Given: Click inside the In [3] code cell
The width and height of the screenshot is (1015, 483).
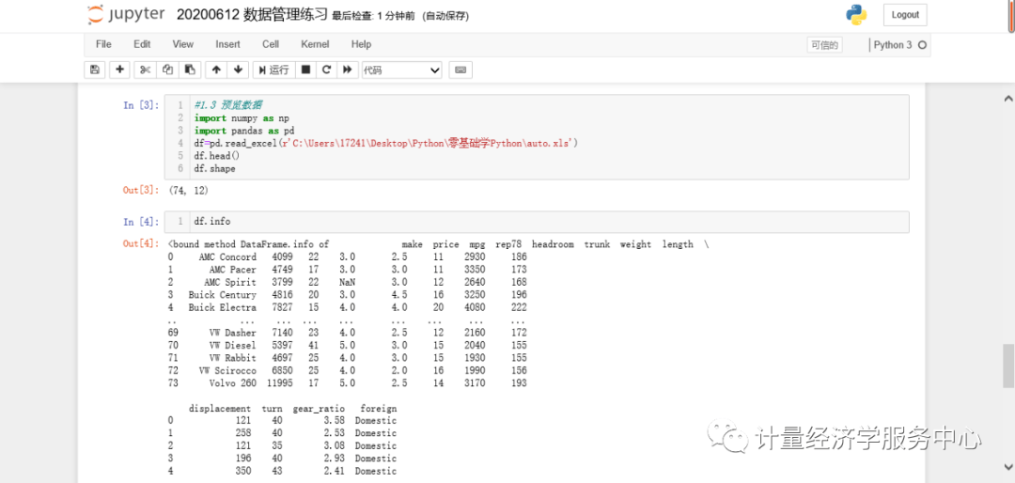Looking at the screenshot, I should tap(537, 136).
